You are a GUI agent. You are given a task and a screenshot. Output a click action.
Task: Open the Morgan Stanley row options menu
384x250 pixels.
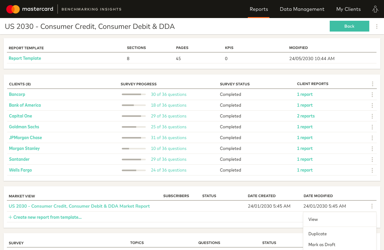372,149
